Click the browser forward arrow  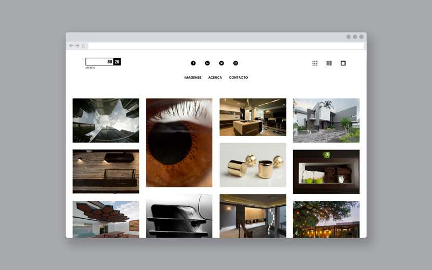pyautogui.click(x=77, y=46)
